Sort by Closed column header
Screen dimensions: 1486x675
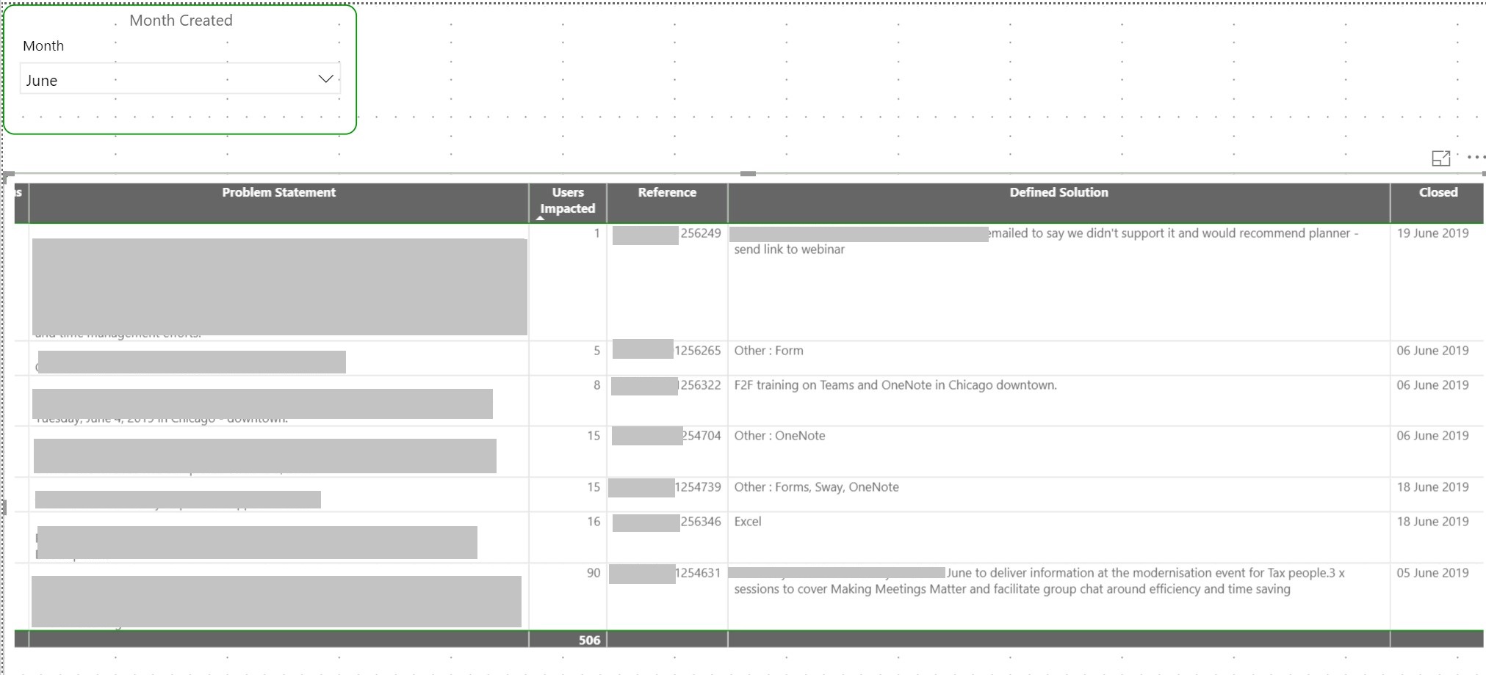pyautogui.click(x=1438, y=192)
